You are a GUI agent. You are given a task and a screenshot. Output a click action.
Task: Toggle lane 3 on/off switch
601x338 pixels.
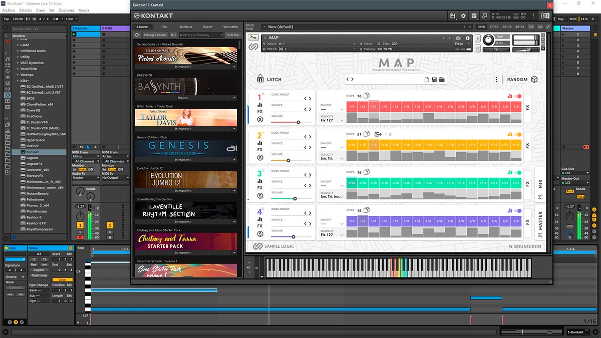point(517,172)
